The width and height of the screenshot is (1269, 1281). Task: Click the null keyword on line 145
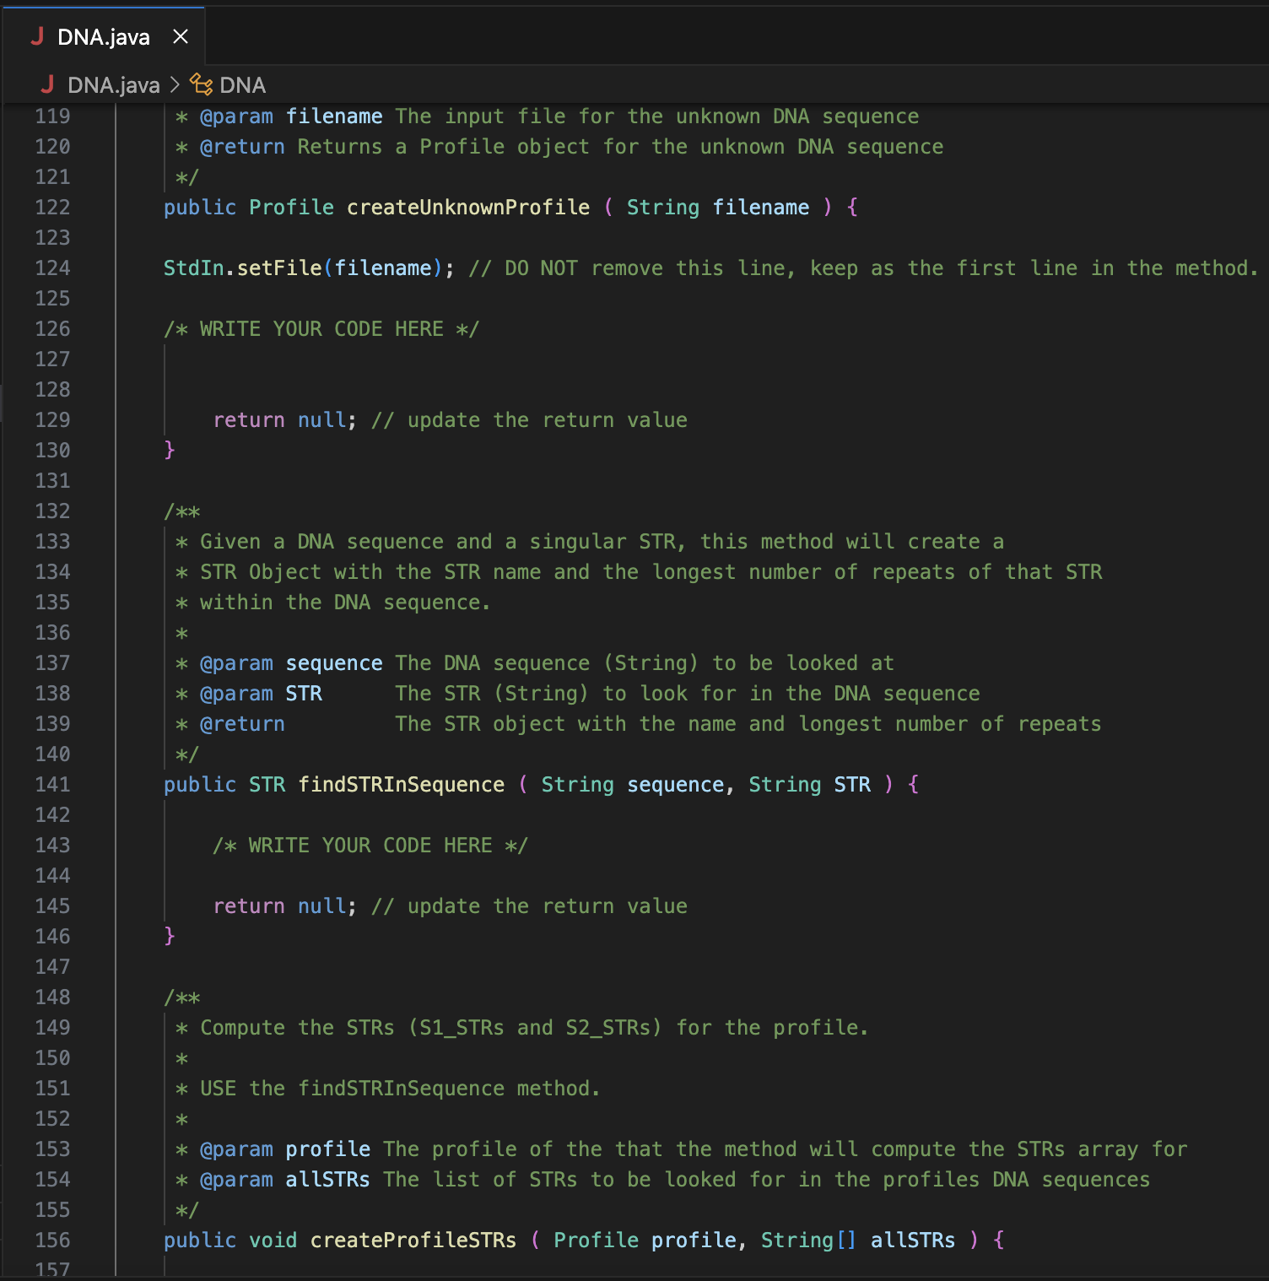point(321,906)
